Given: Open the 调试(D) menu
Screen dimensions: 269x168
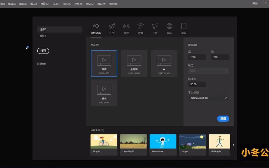Looking at the screenshot, I should tap(90, 4).
